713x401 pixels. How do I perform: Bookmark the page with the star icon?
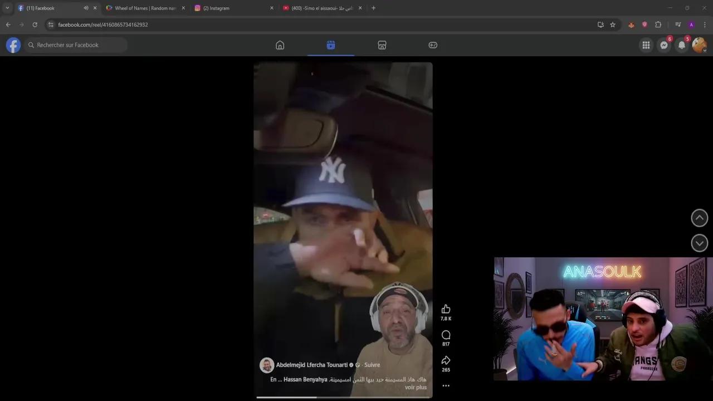[x=612, y=25]
